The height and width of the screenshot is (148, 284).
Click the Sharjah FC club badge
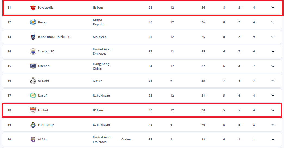click(33, 51)
